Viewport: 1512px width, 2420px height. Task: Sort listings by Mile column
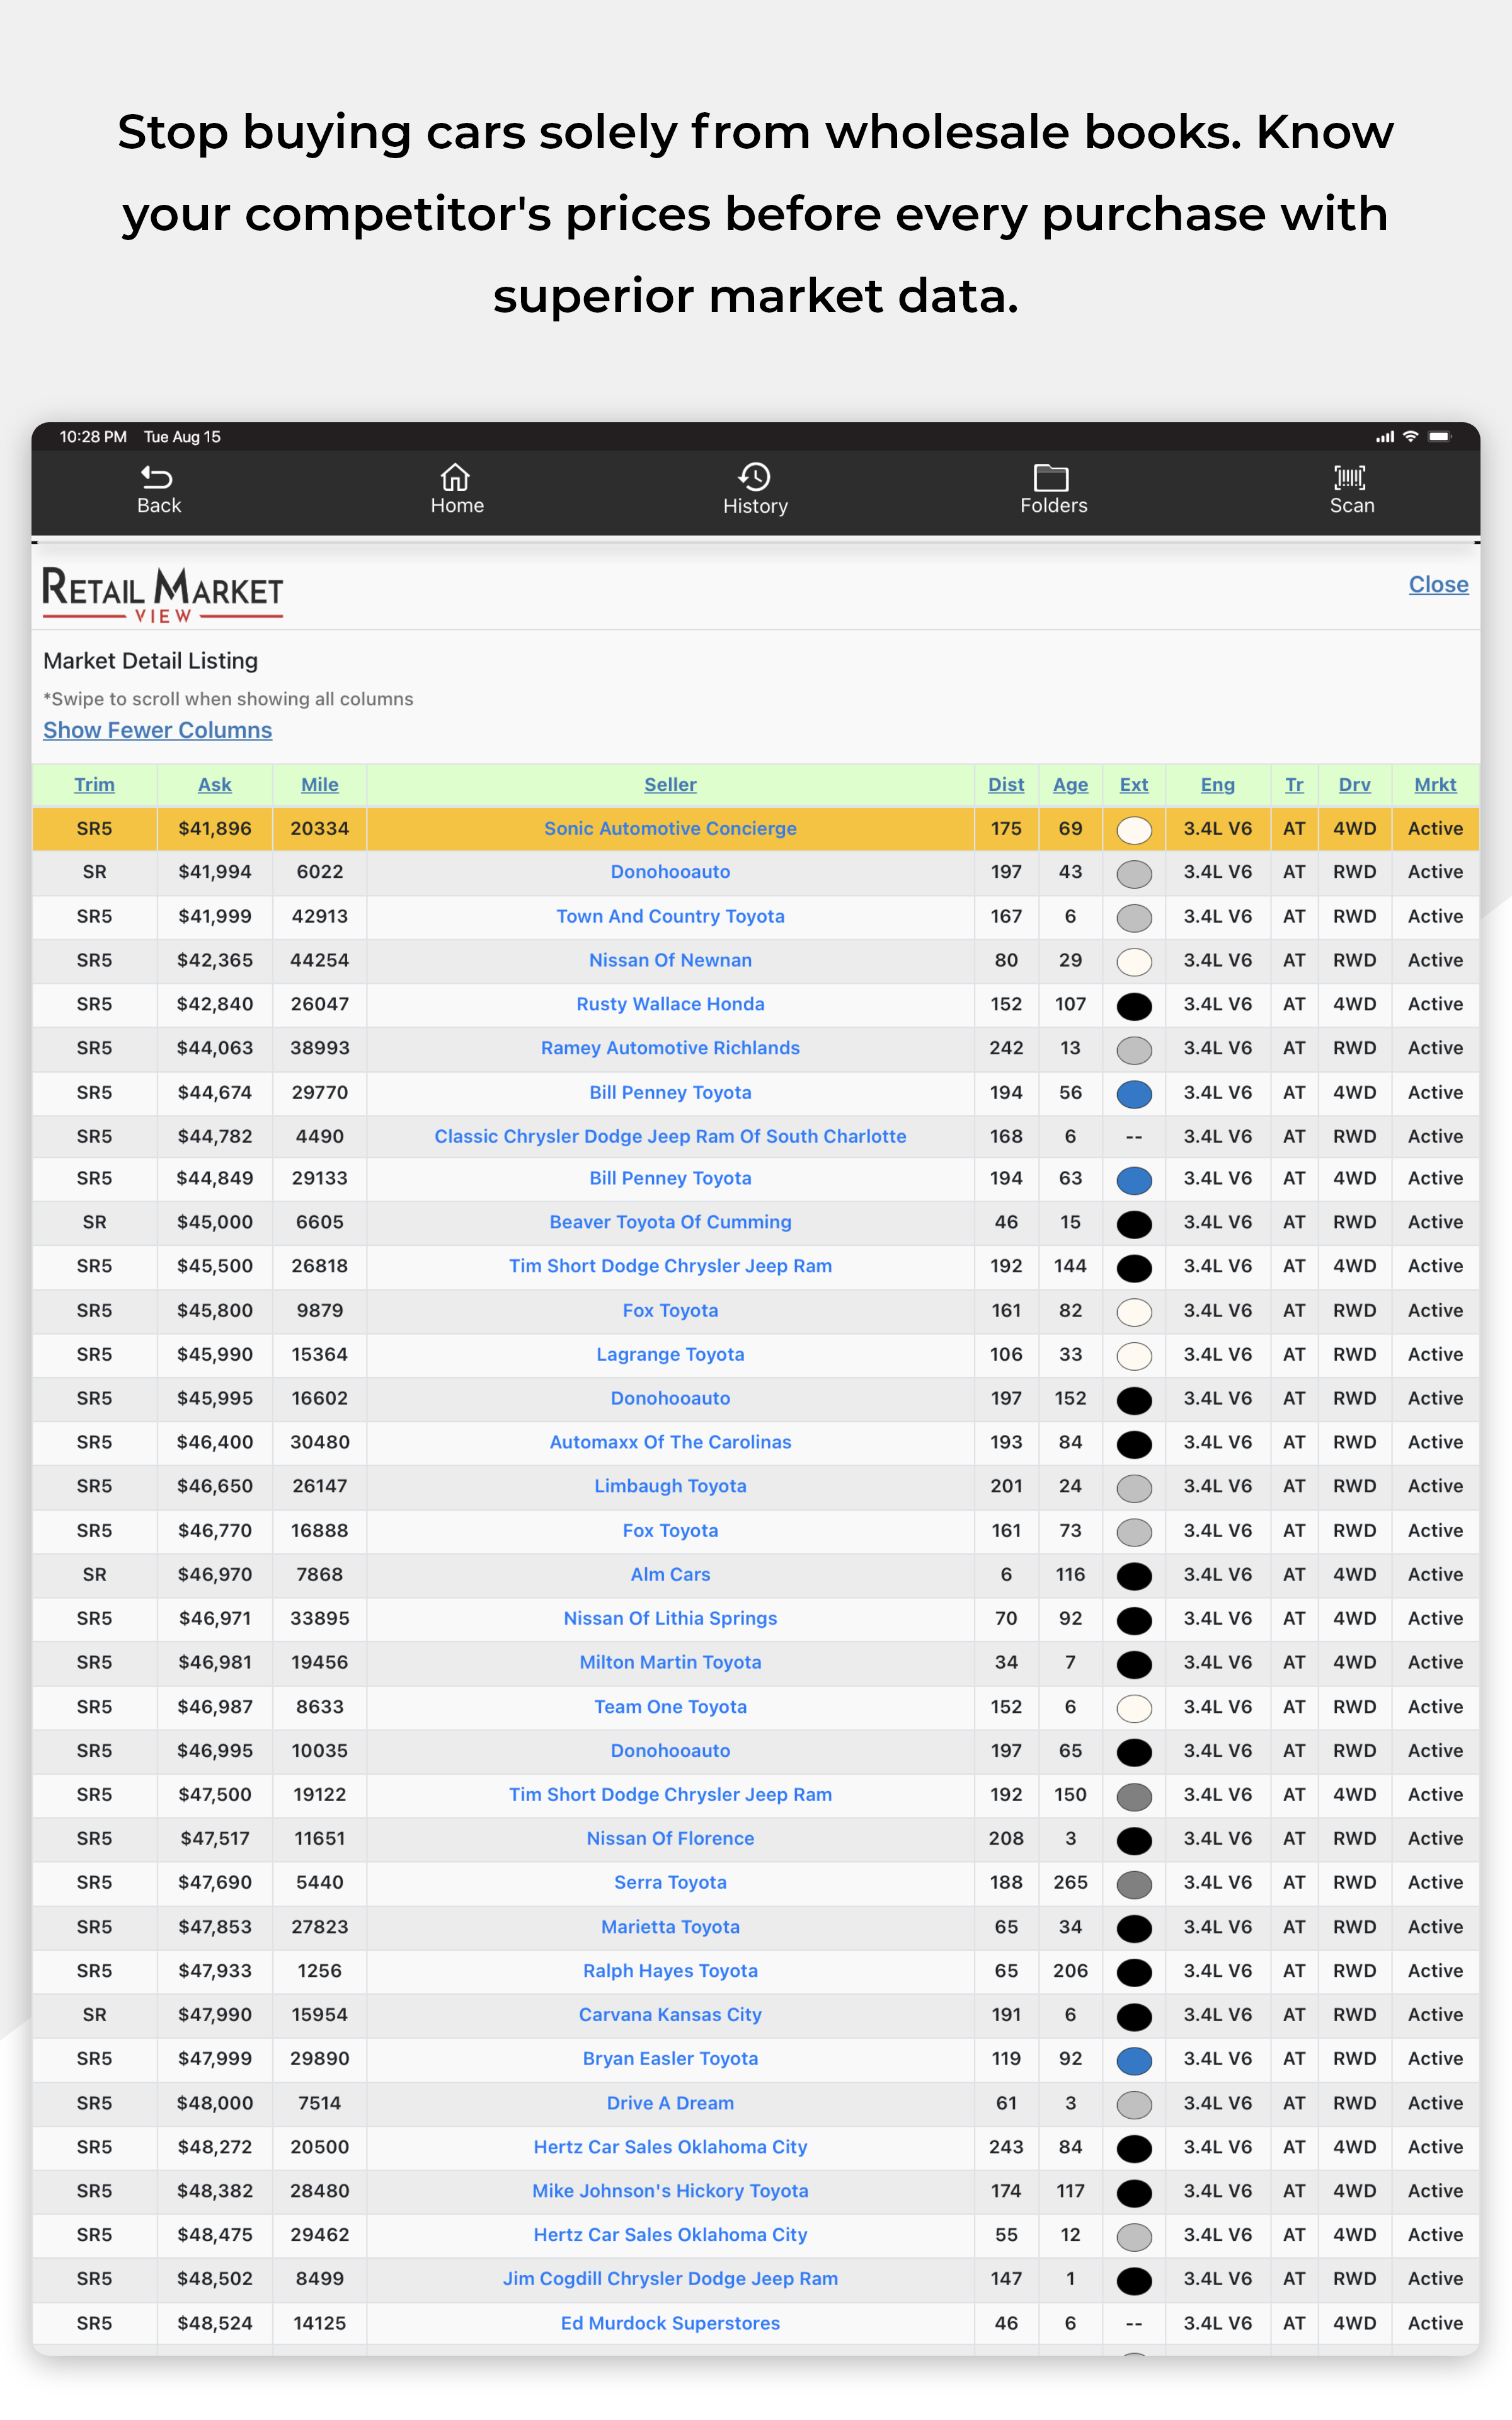[320, 785]
